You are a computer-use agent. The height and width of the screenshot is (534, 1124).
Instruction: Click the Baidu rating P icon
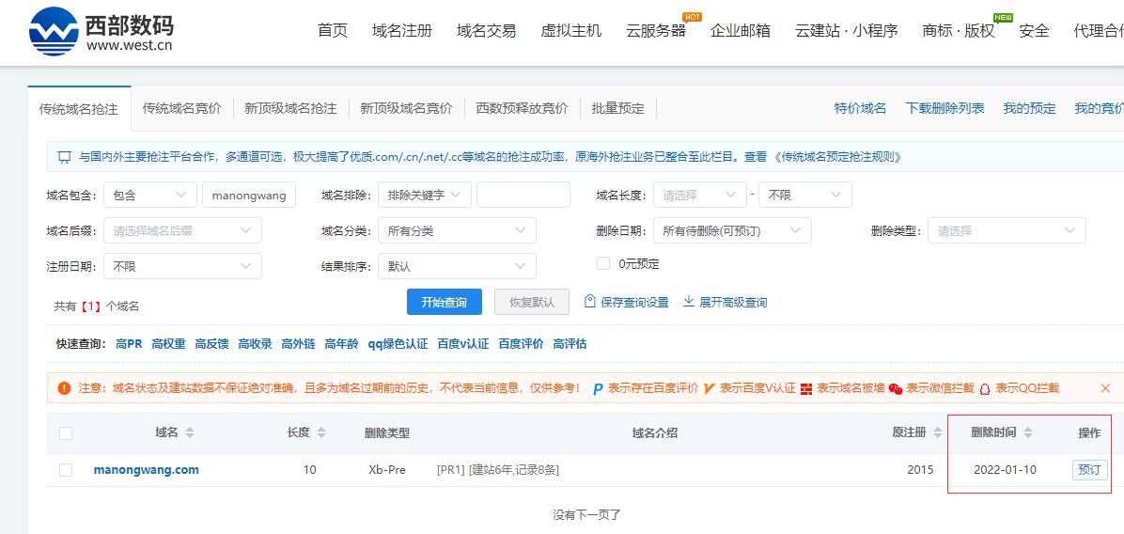(x=598, y=388)
